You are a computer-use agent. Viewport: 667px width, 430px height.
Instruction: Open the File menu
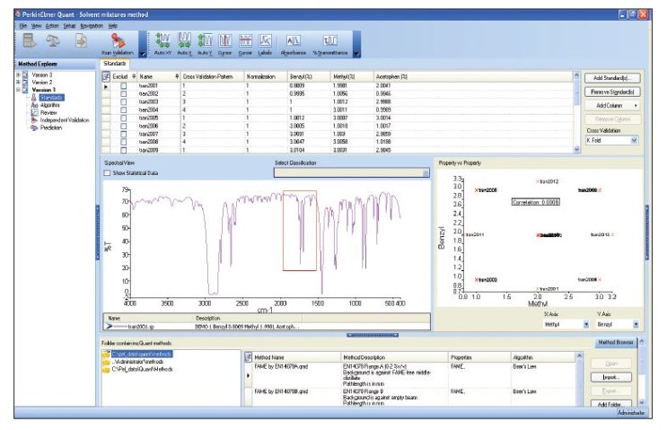(x=22, y=26)
